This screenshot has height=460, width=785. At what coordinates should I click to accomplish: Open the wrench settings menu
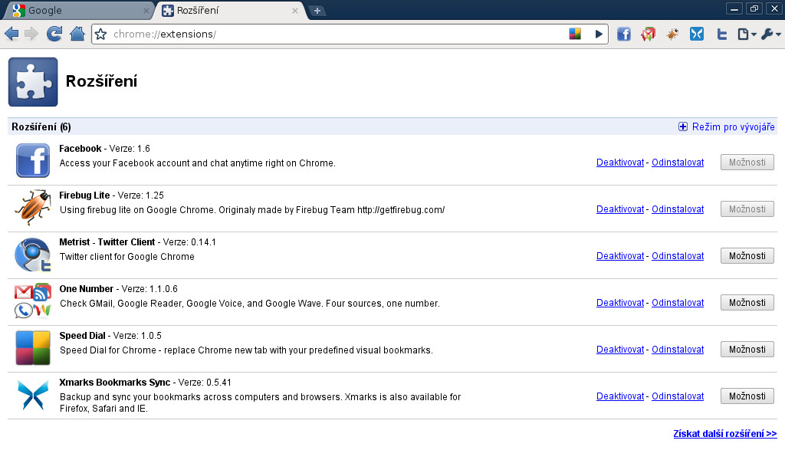(x=770, y=34)
